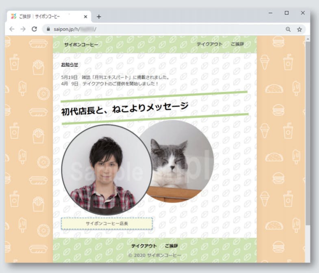Go back using the browser back arrow
This screenshot has height=273, width=319.
pyautogui.click(x=12, y=29)
